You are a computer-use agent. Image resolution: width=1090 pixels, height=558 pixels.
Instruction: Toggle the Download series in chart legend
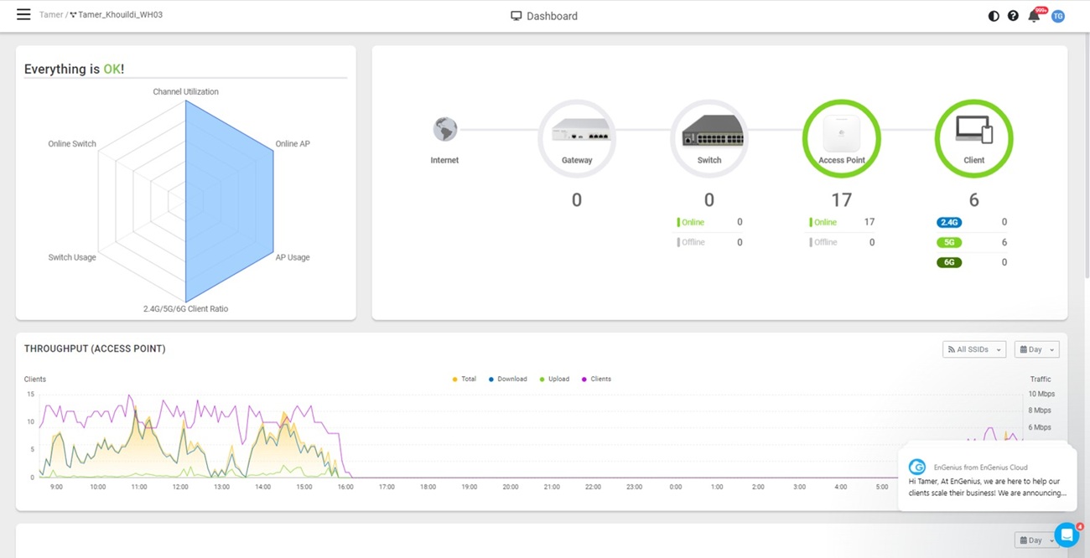coord(507,380)
